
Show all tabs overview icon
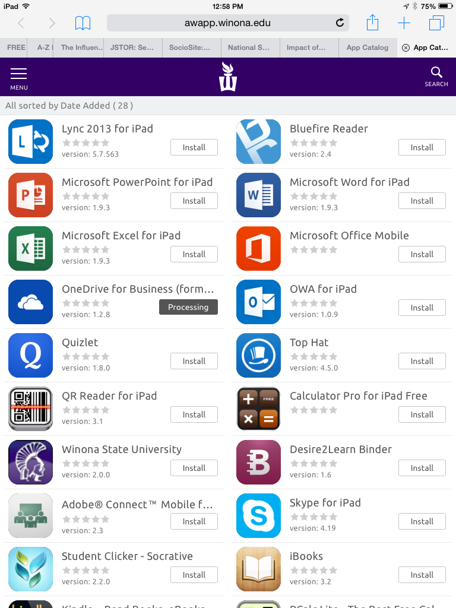[x=436, y=23]
